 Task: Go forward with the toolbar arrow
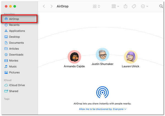(x=51, y=6)
